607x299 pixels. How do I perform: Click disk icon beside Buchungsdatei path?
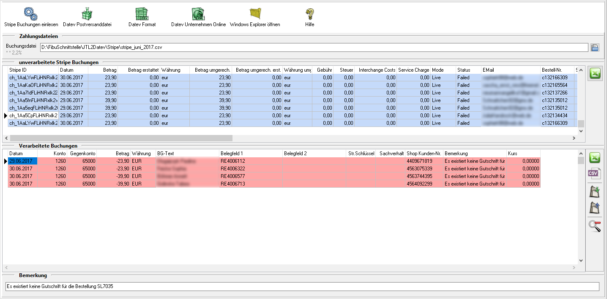pyautogui.click(x=595, y=47)
